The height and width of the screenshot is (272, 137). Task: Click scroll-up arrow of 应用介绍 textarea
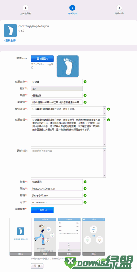coord(105,119)
